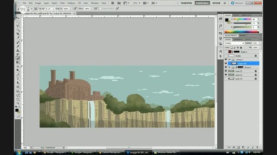Click the foreground color swatch in toolbox
277x155 pixels.
[x=17, y=110]
